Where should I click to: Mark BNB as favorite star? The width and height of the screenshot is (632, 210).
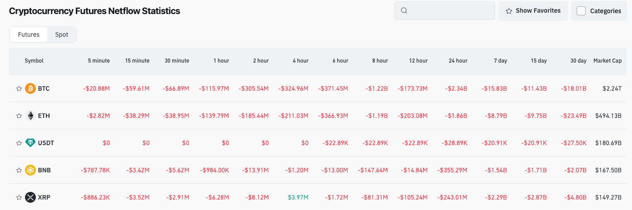[x=19, y=170]
